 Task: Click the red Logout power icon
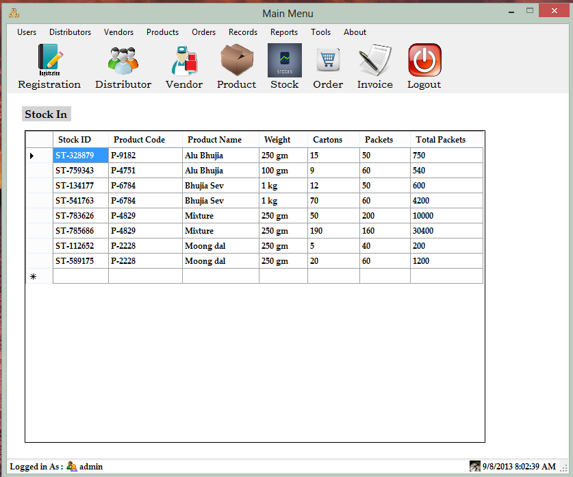pos(424,60)
